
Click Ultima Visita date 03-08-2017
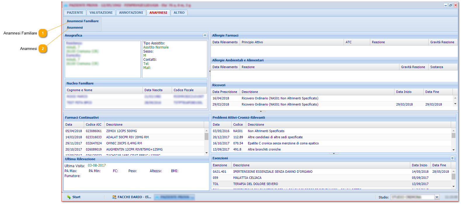(x=97, y=165)
